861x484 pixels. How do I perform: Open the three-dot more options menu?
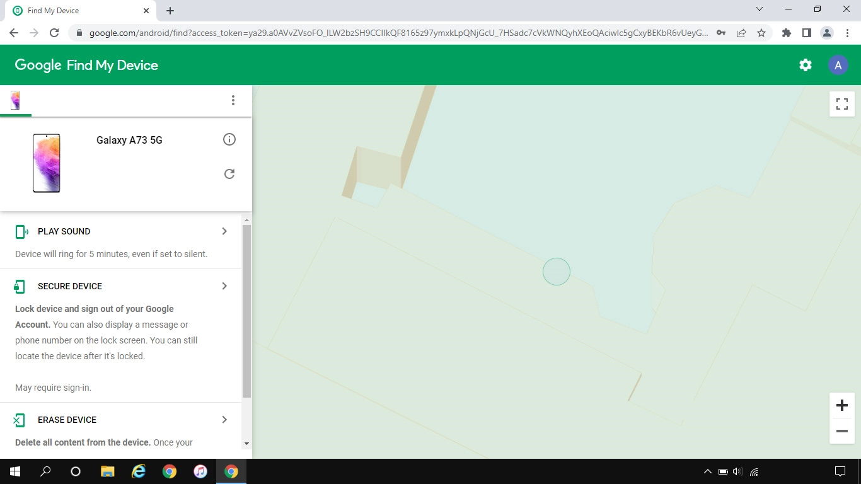[x=233, y=100]
